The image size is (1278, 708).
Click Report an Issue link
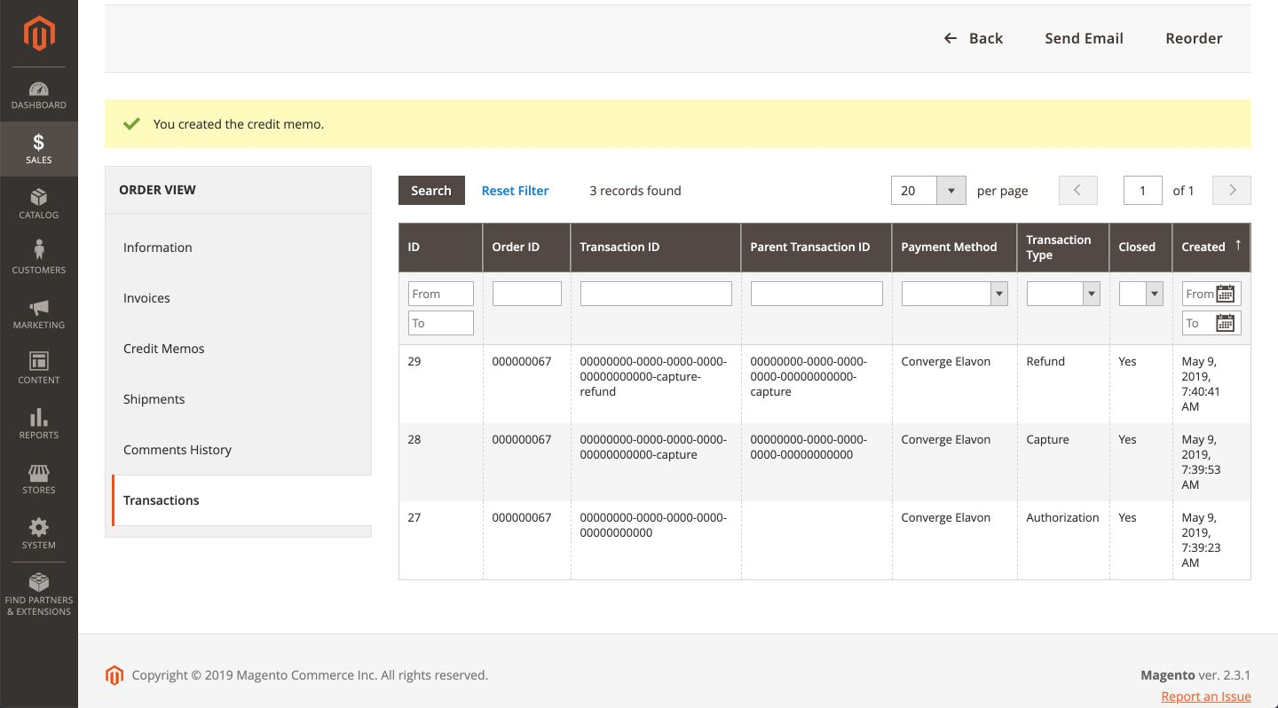coord(1206,696)
